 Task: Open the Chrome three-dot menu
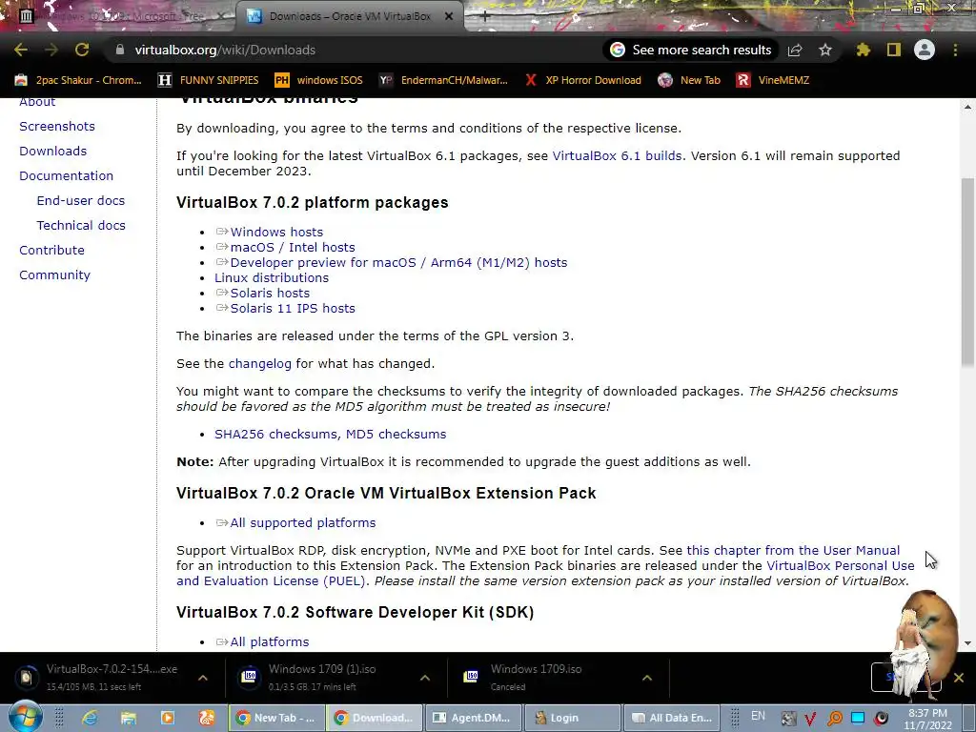tap(955, 50)
